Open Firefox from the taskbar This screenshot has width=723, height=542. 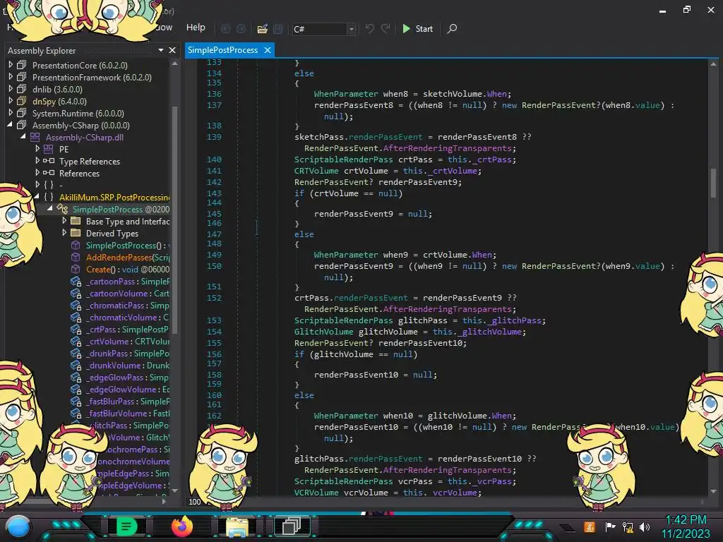pos(181,526)
